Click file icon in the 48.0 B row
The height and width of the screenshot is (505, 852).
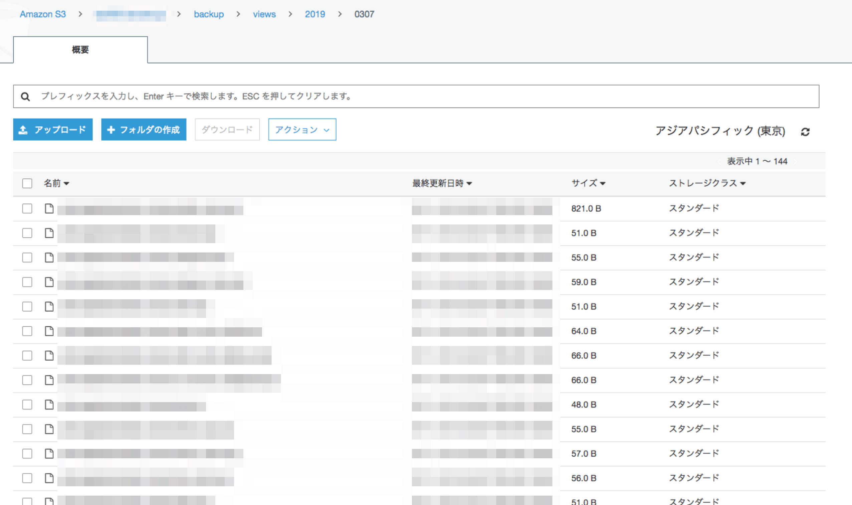(x=49, y=404)
